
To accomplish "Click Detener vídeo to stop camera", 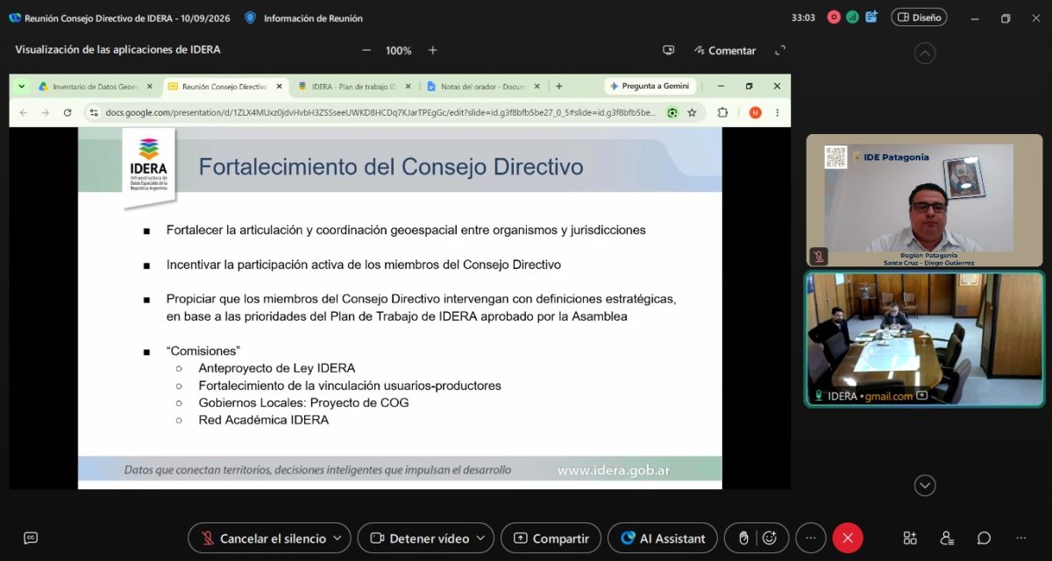I will pyautogui.click(x=419, y=538).
